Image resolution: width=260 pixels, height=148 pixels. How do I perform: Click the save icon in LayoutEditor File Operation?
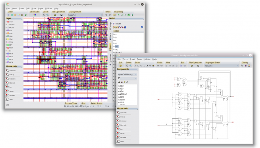pos(62,15)
